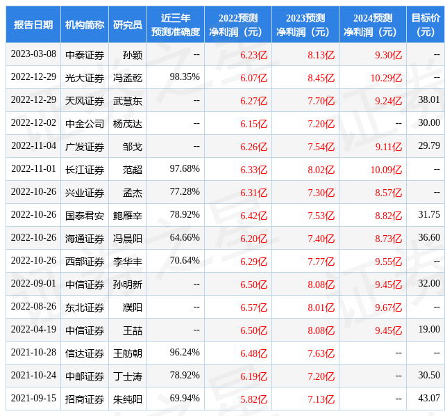Click the 6.57亿 forecast value

[x=253, y=308]
